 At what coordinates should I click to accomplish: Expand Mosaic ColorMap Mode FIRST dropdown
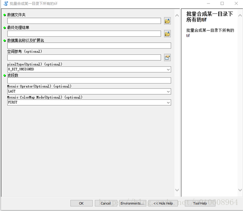[x=168, y=103]
